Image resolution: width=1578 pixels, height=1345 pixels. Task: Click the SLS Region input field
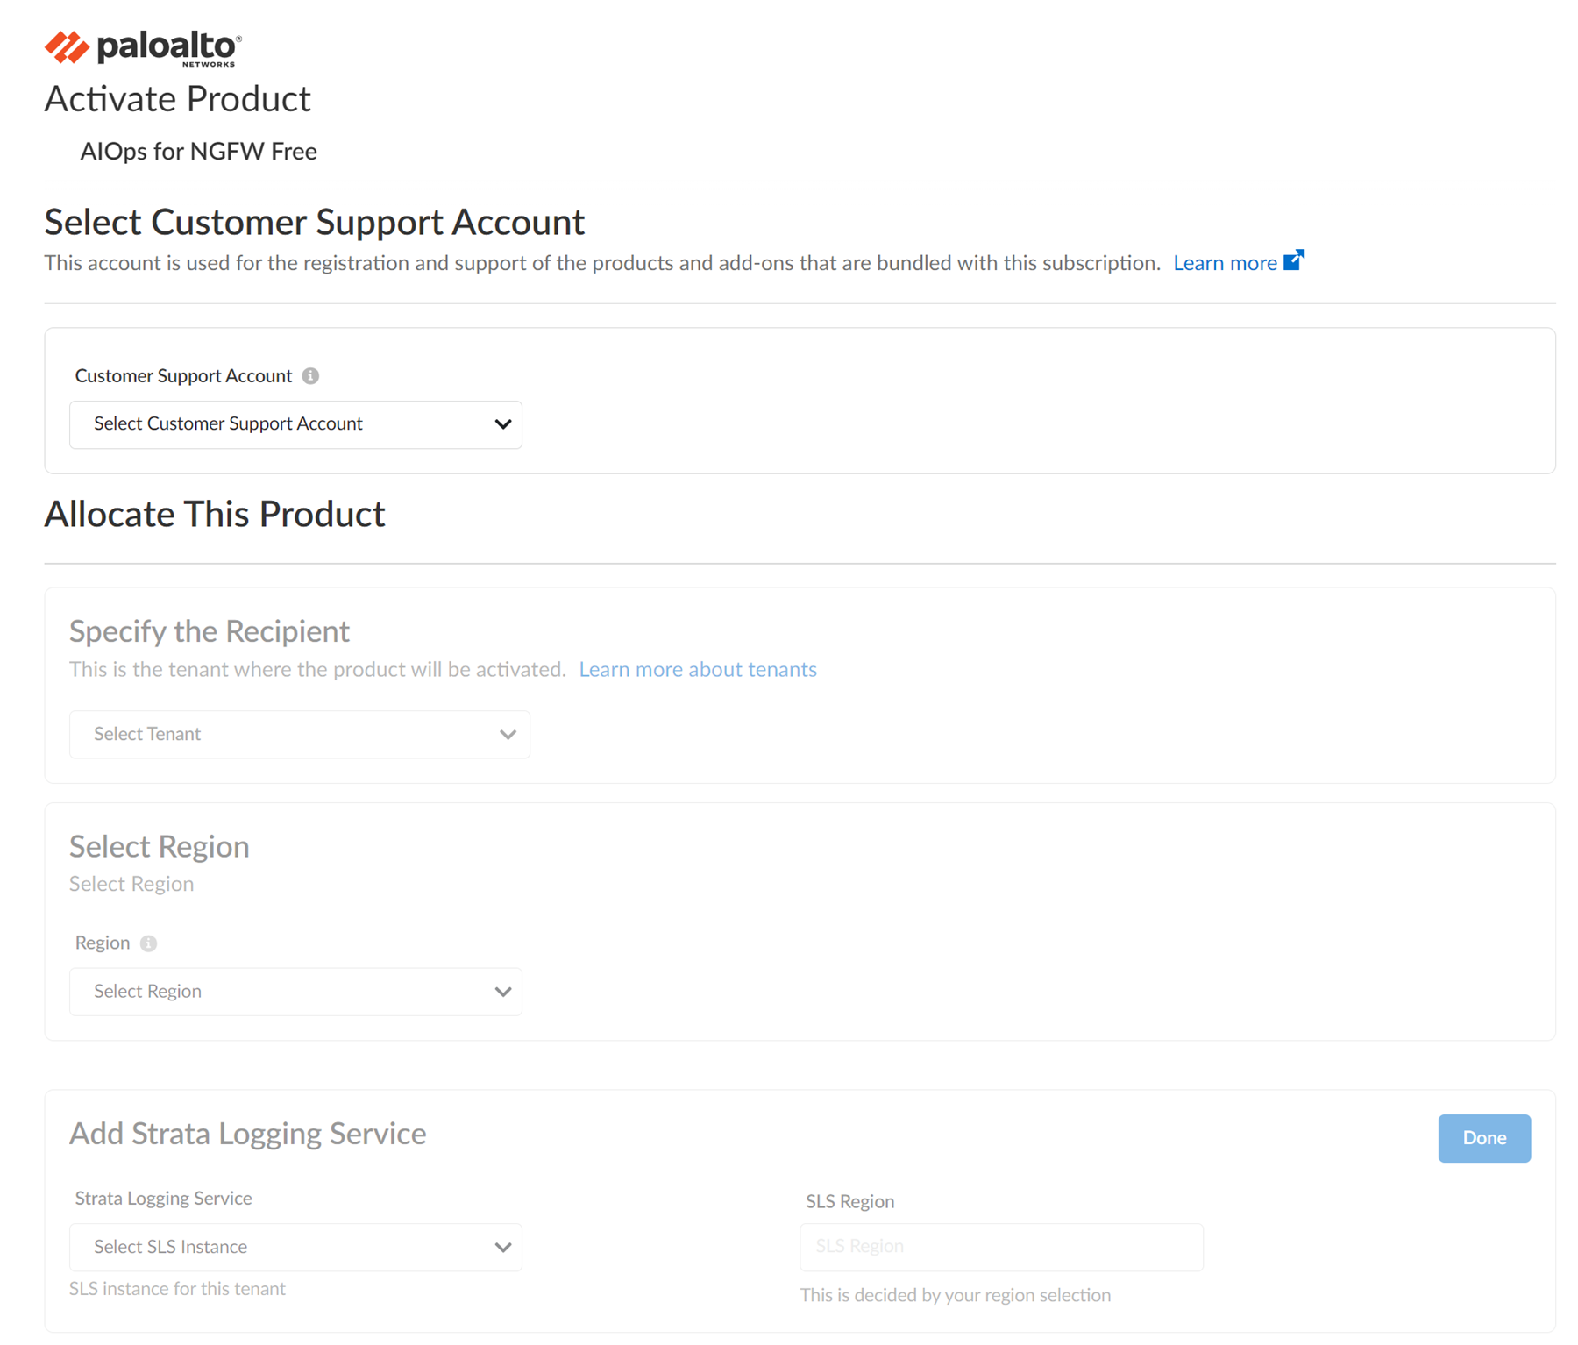[x=1000, y=1247]
